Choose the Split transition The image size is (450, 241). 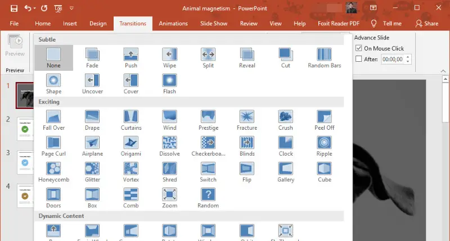[208, 58]
